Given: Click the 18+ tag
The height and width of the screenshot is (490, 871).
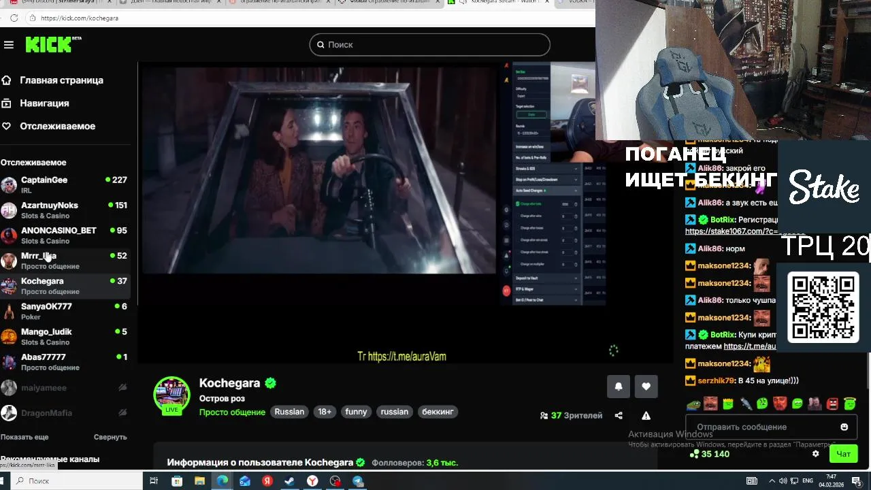Looking at the screenshot, I should [325, 412].
